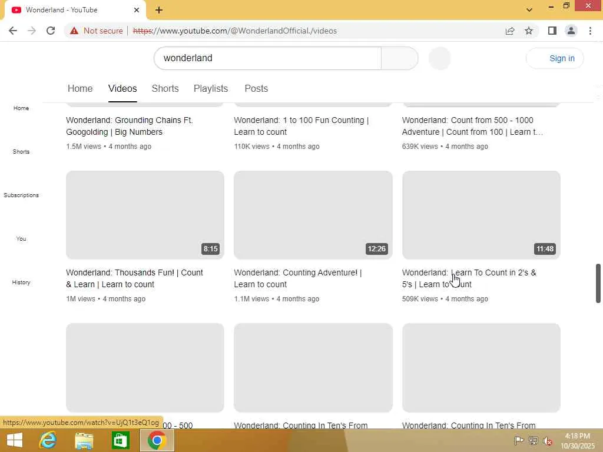
Task: Click the muted volume tray icon
Action: [548, 440]
